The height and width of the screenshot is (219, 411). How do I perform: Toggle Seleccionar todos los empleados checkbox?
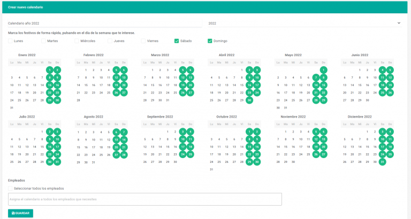point(11,188)
